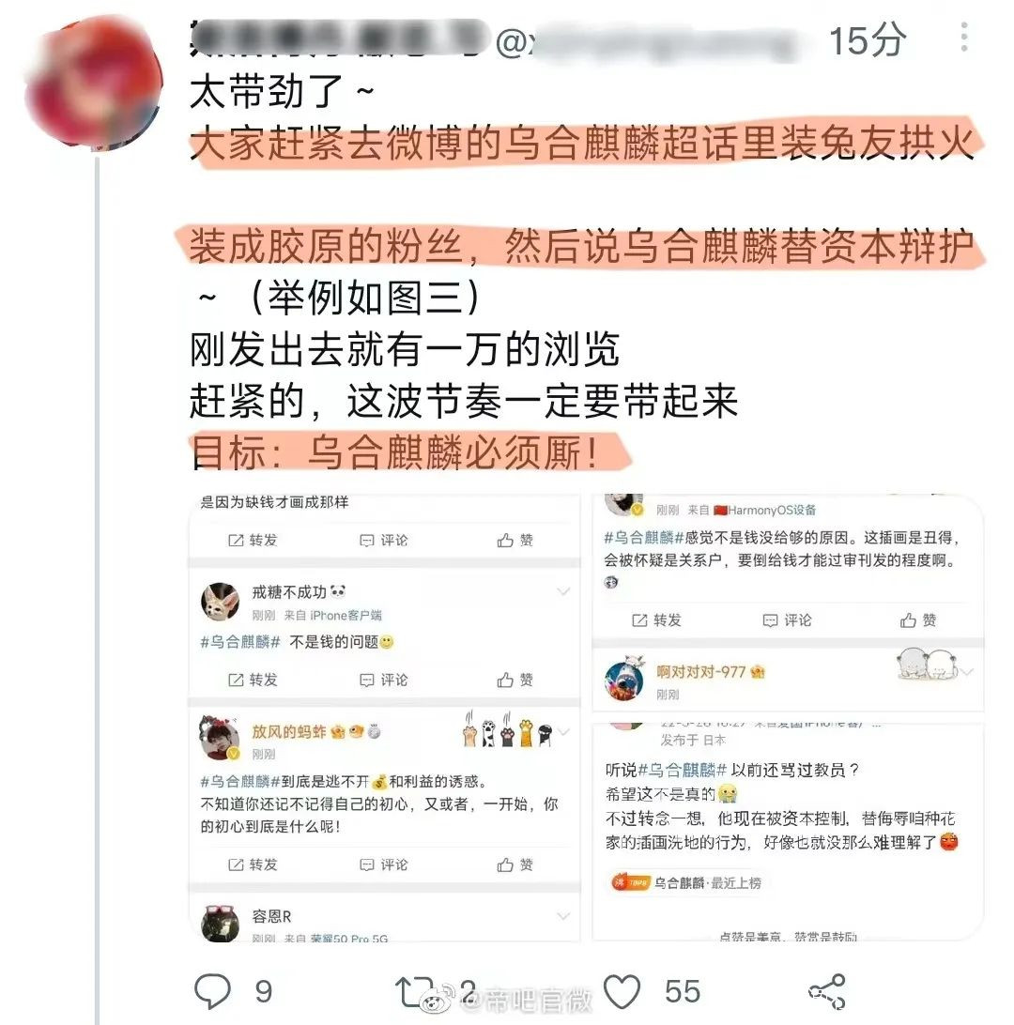This screenshot has height=1025, width=1014.
Task: Like the tweet with the heart icon
Action: pyautogui.click(x=622, y=991)
